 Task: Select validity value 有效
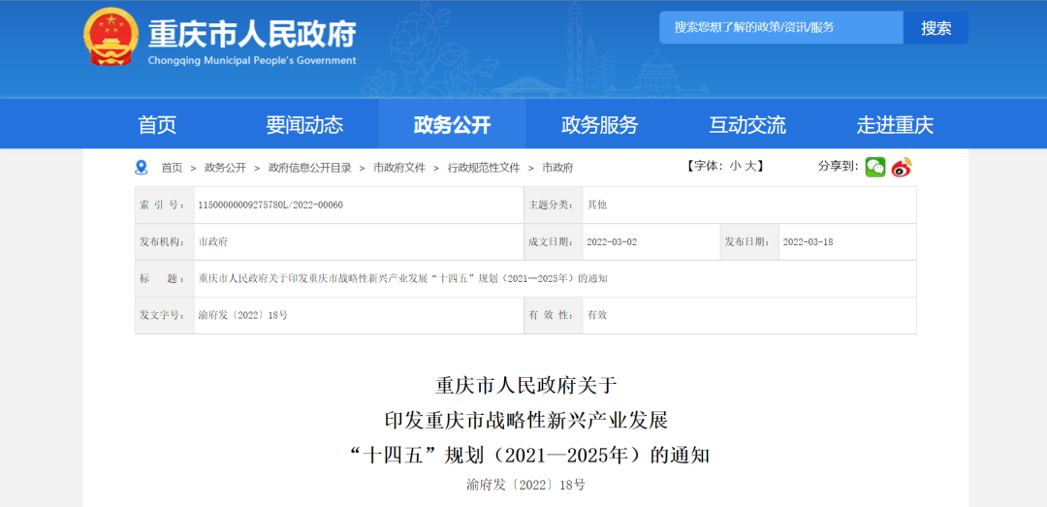point(597,315)
